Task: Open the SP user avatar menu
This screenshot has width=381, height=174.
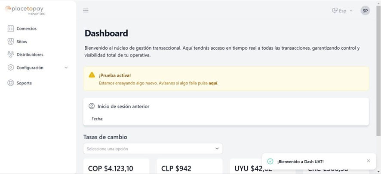Action: pyautogui.click(x=365, y=11)
